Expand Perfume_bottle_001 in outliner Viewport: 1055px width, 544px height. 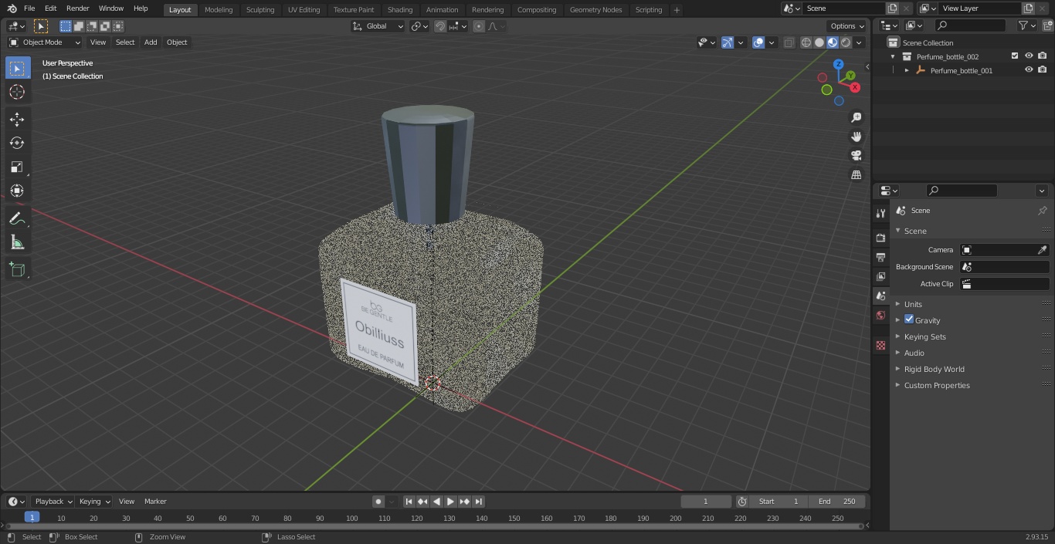click(907, 70)
